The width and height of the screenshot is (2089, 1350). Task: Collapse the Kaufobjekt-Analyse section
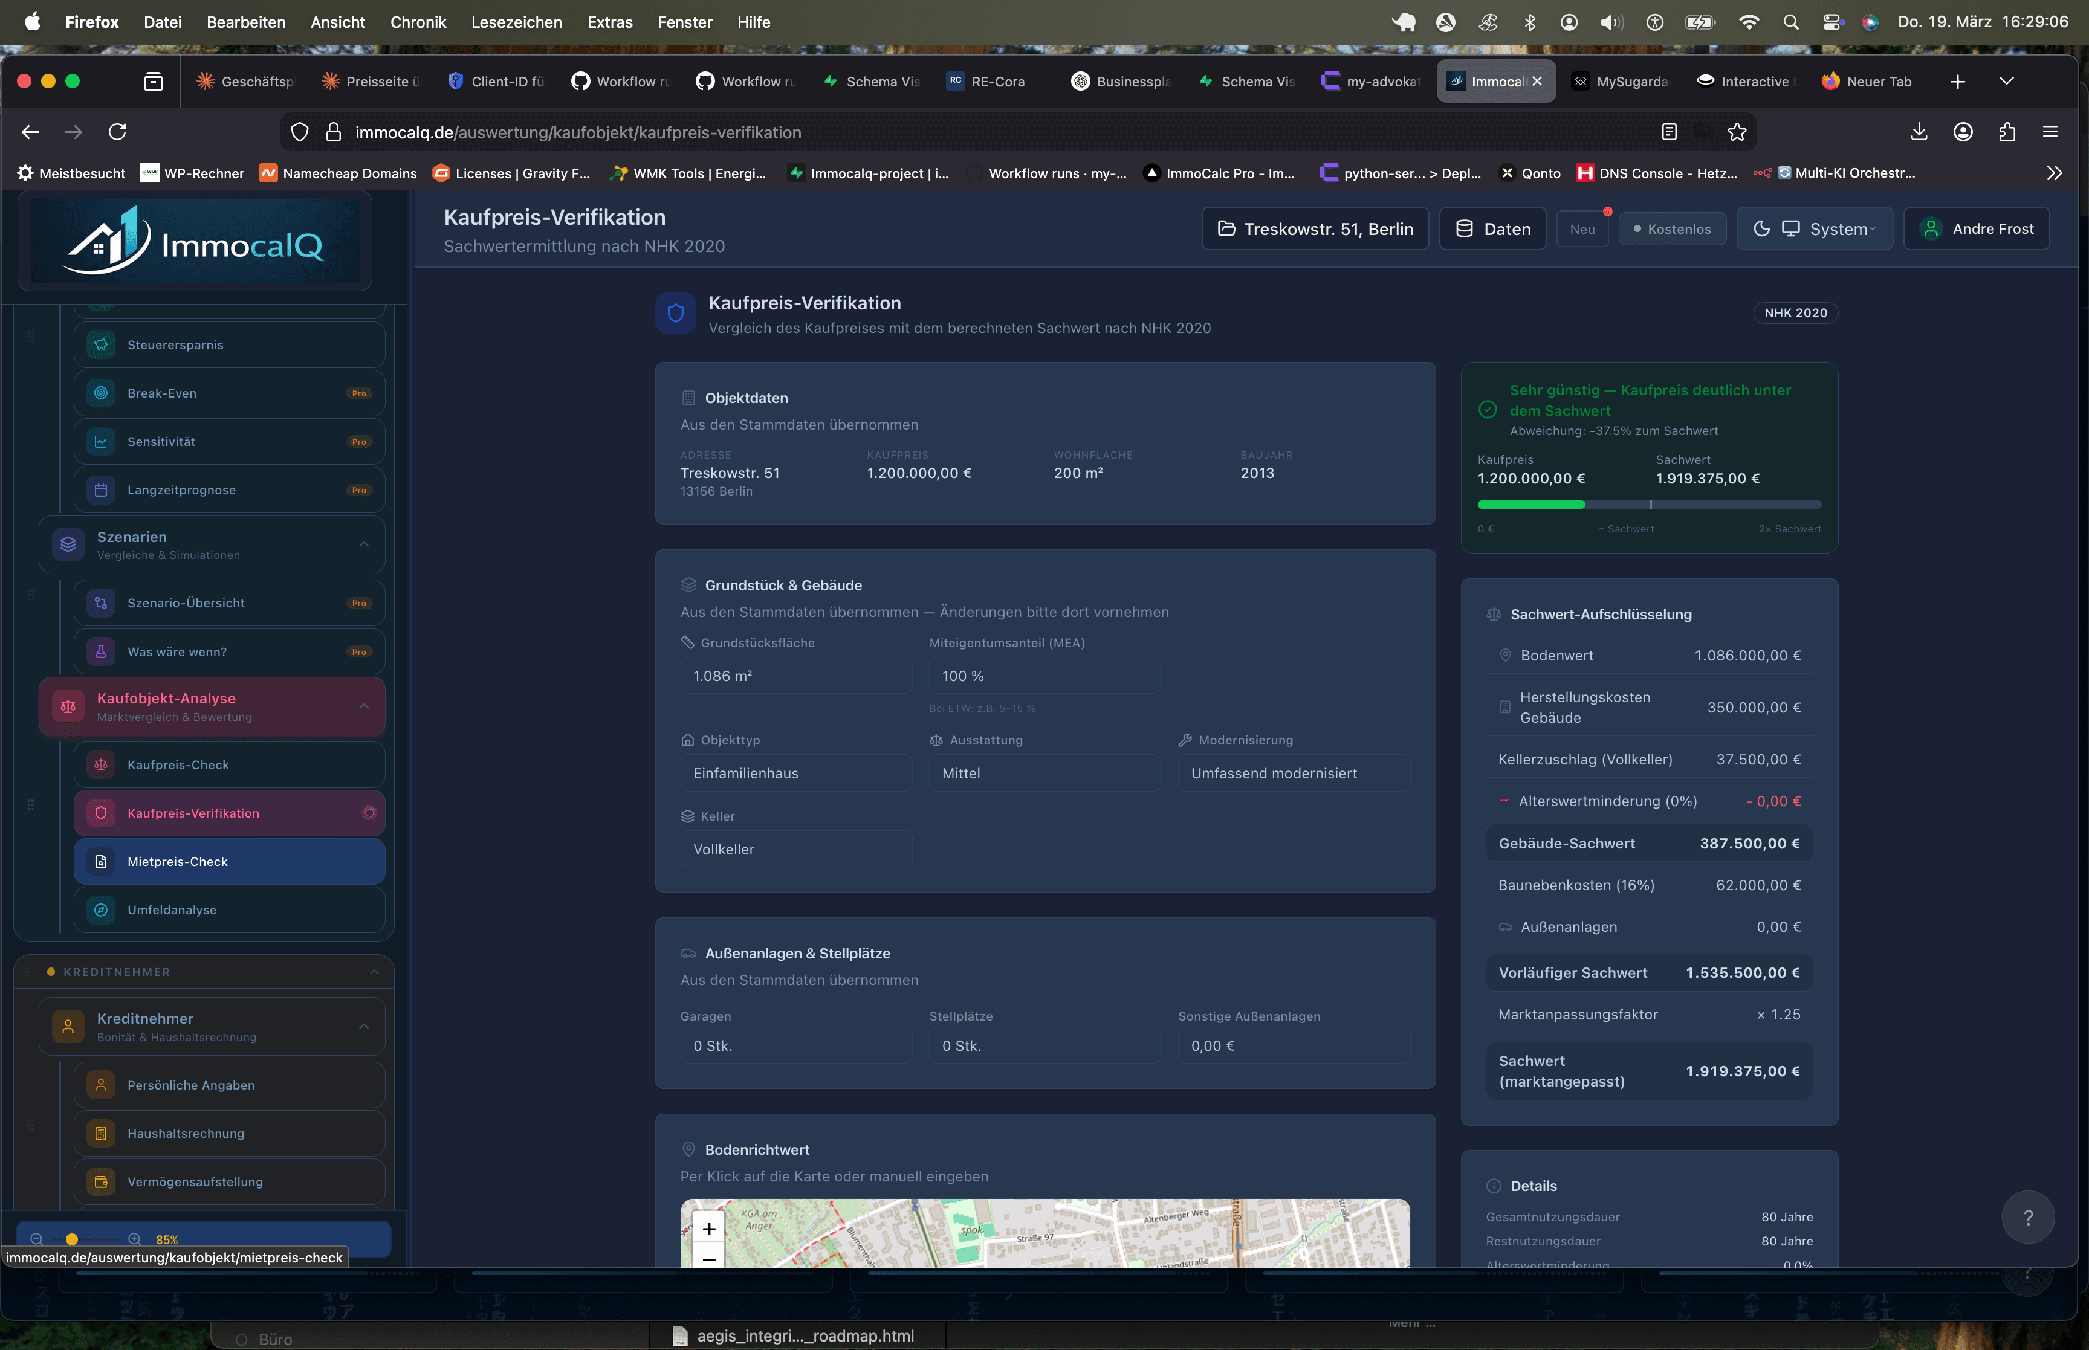364,706
